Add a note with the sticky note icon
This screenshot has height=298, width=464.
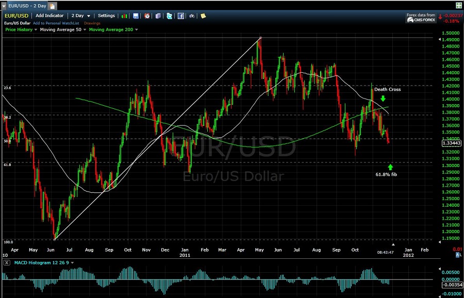[203, 16]
